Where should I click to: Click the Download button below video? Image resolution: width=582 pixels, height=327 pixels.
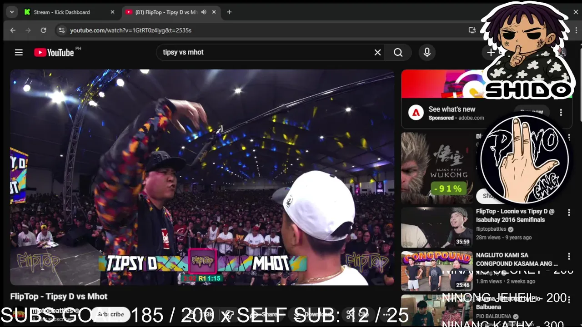(x=313, y=314)
